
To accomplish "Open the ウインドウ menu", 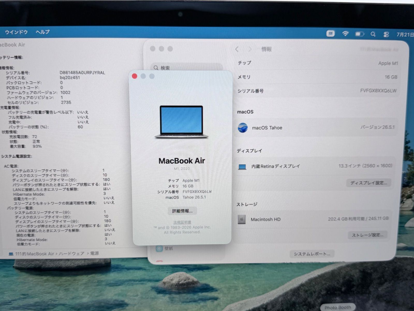I will [x=16, y=32].
